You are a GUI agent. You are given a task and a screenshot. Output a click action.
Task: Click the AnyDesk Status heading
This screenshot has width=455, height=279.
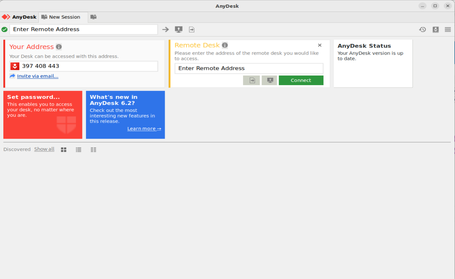364,46
